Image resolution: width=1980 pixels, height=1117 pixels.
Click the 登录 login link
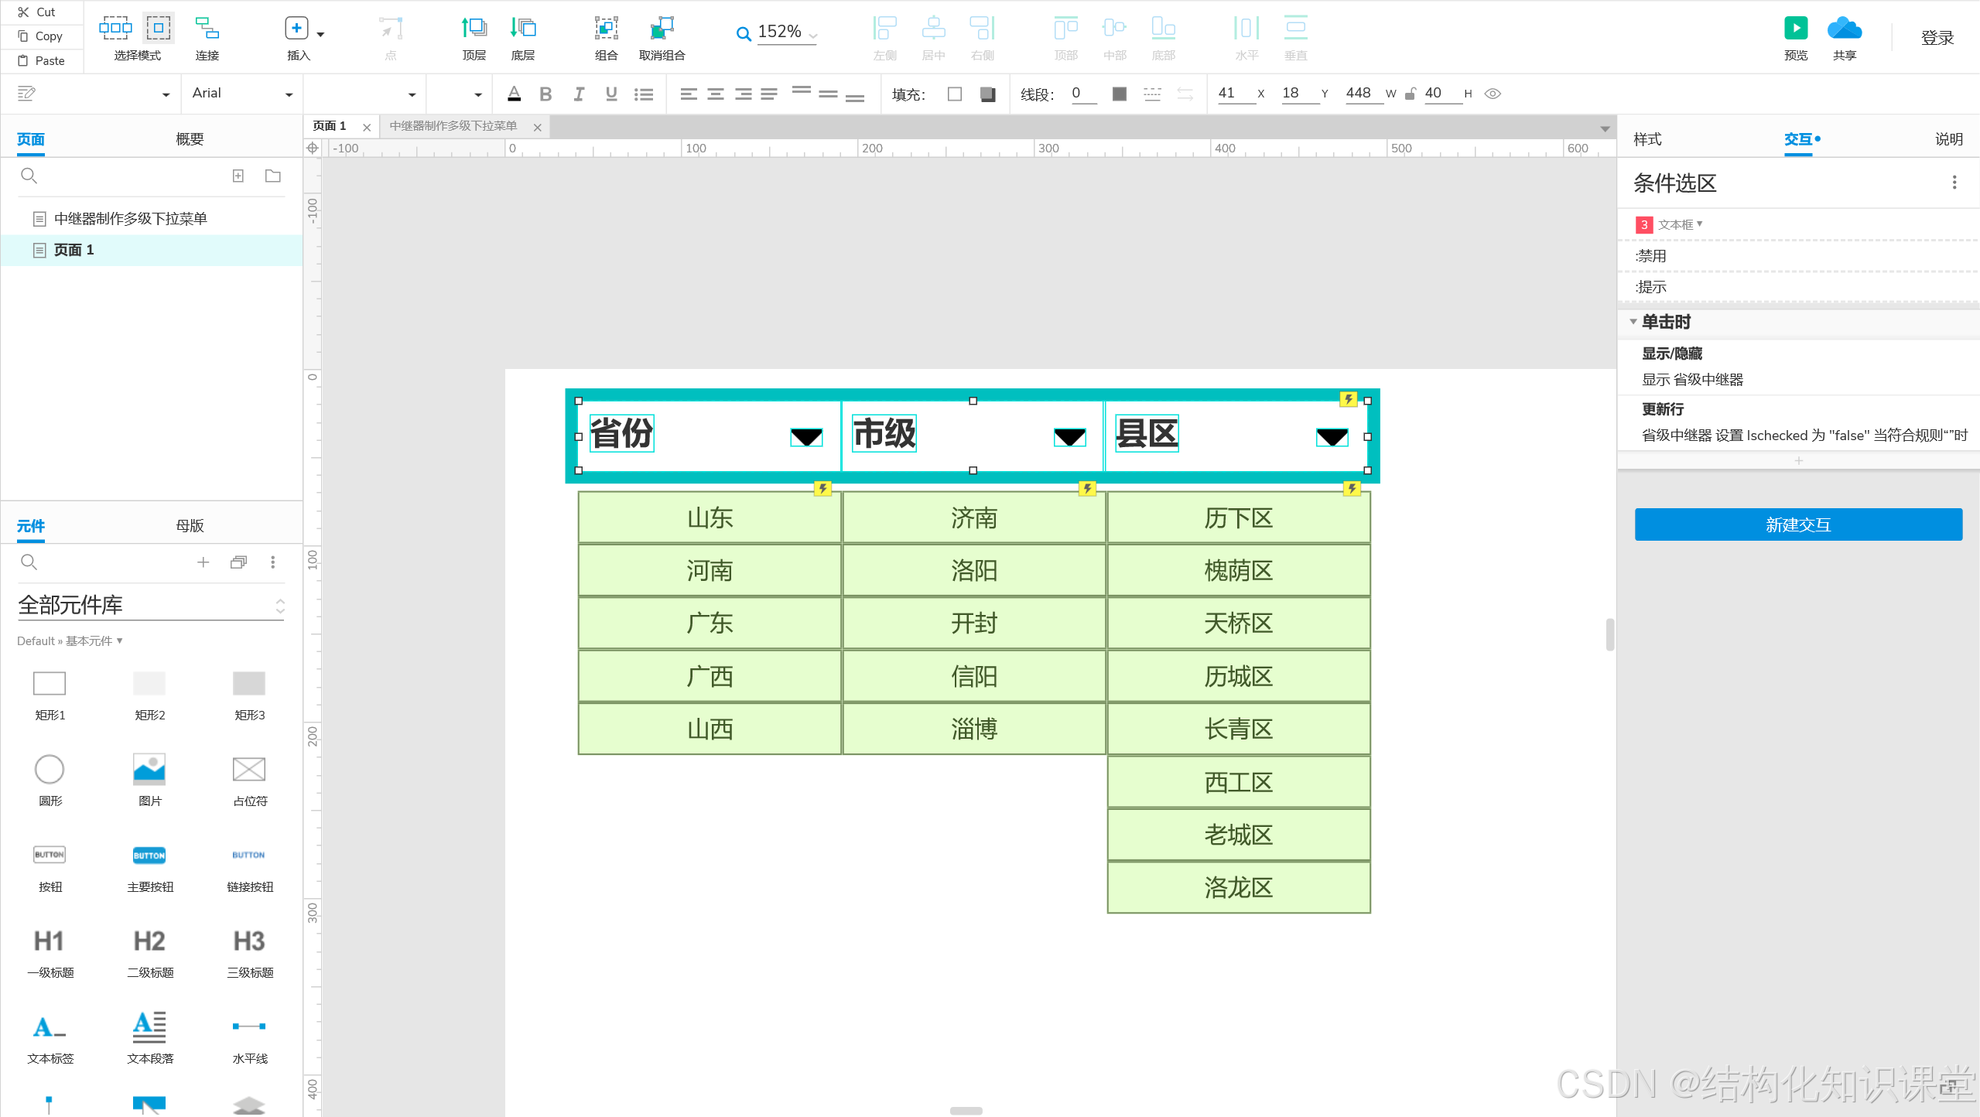(1937, 37)
